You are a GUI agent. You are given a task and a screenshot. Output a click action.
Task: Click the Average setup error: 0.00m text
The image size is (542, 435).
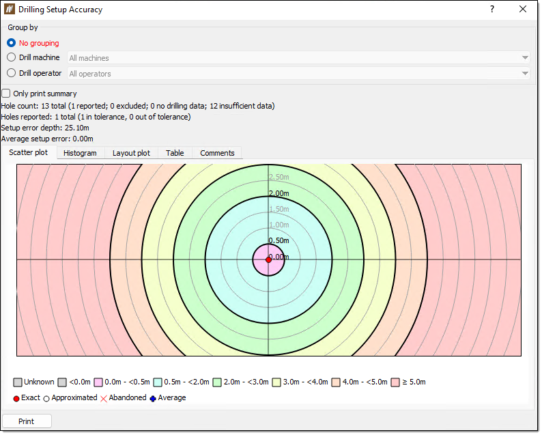[x=47, y=139]
